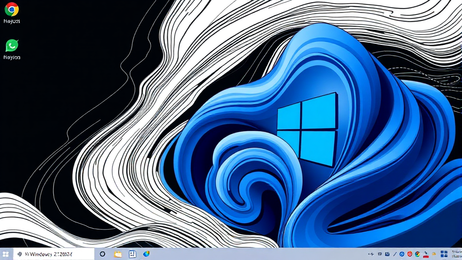Screen dimensions: 462x260
Task: Click the USB connection tray icon
Action: click(371, 254)
